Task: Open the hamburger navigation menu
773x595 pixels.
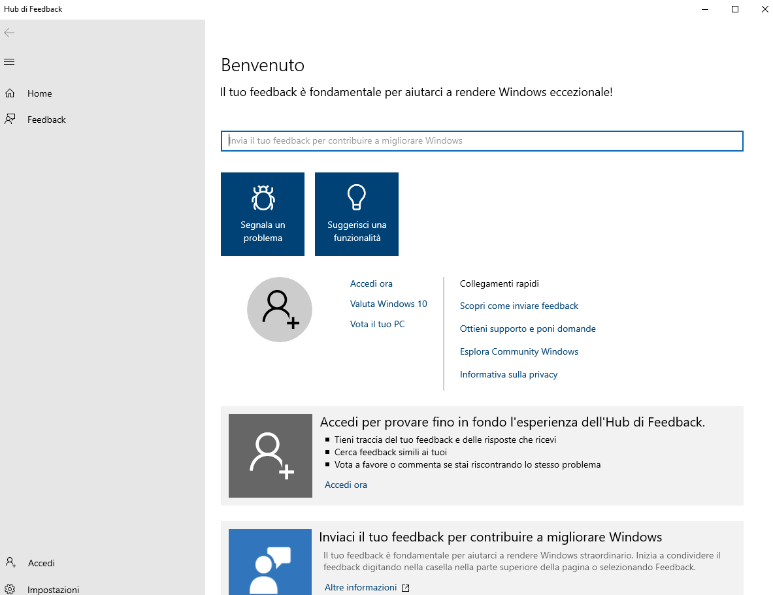Action: point(9,61)
